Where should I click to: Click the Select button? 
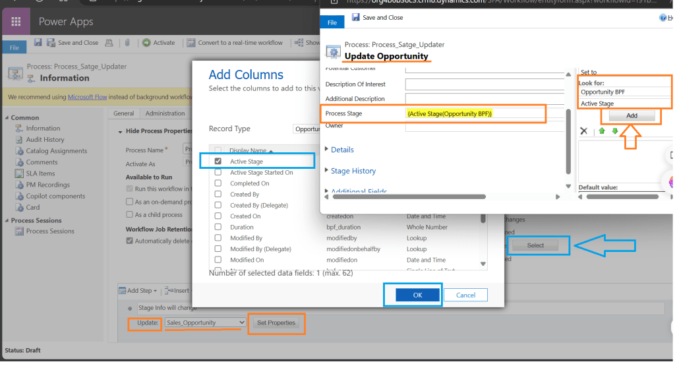535,245
